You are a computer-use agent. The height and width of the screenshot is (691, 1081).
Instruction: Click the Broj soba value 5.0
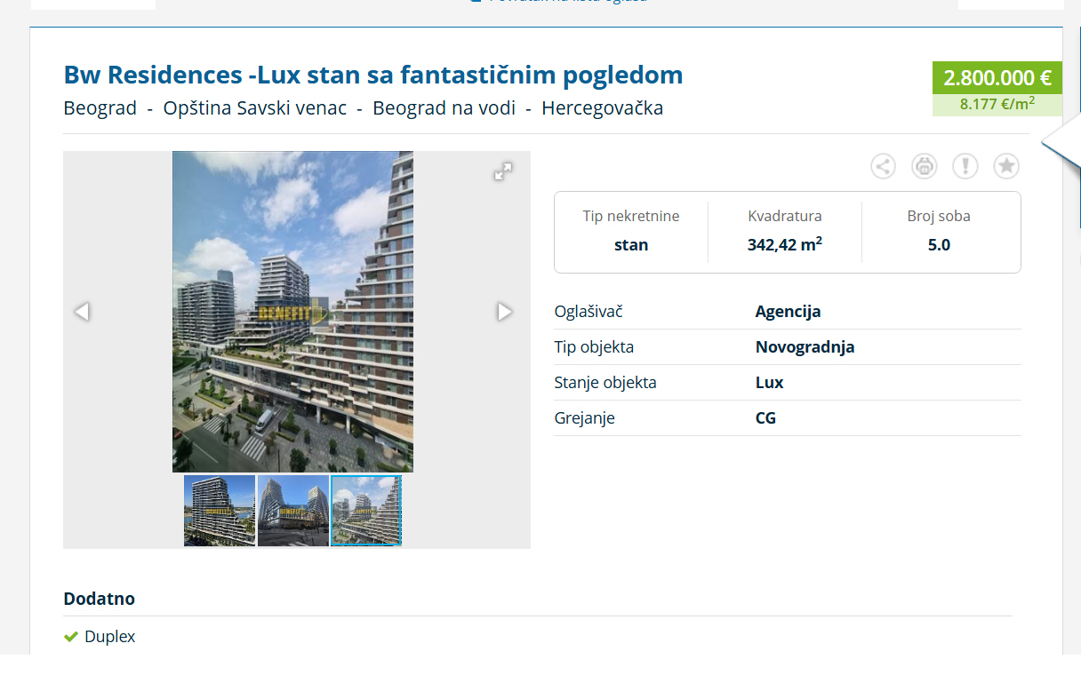point(939,245)
